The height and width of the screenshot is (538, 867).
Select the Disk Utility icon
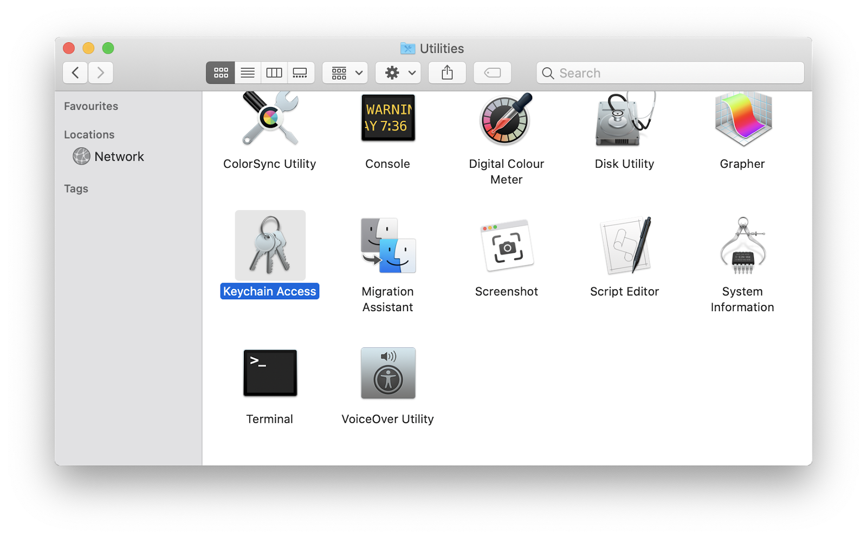(x=624, y=119)
